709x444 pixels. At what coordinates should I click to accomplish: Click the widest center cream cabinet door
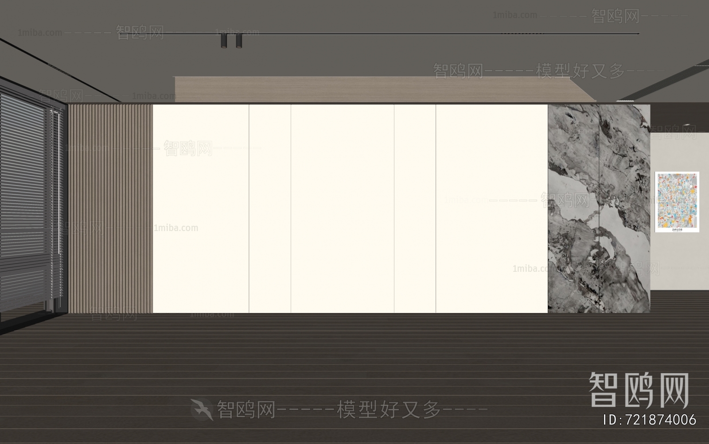[343, 208]
